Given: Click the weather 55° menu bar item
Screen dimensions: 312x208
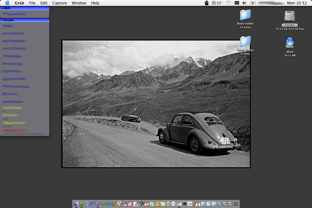Looking at the screenshot, I should (217, 3).
